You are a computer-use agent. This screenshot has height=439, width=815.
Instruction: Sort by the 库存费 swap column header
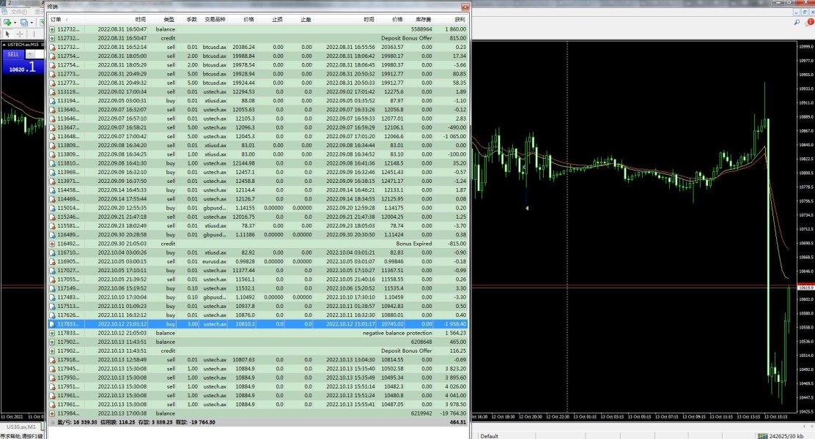[423, 19]
